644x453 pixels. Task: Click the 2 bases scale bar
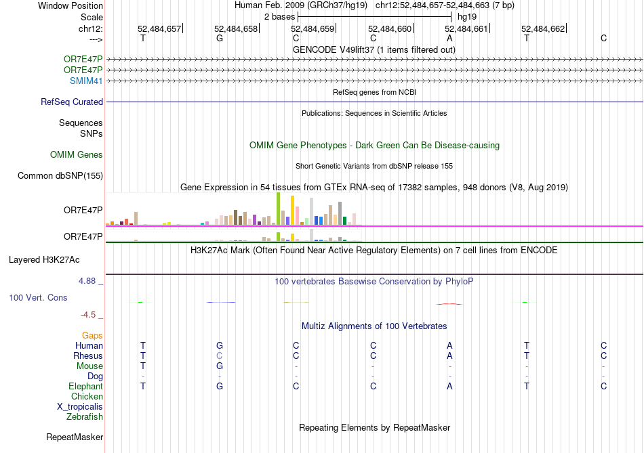tap(375, 17)
